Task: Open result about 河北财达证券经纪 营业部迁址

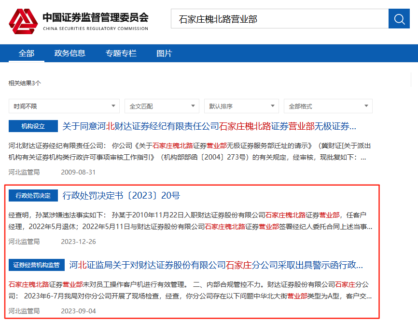Action: (209, 126)
